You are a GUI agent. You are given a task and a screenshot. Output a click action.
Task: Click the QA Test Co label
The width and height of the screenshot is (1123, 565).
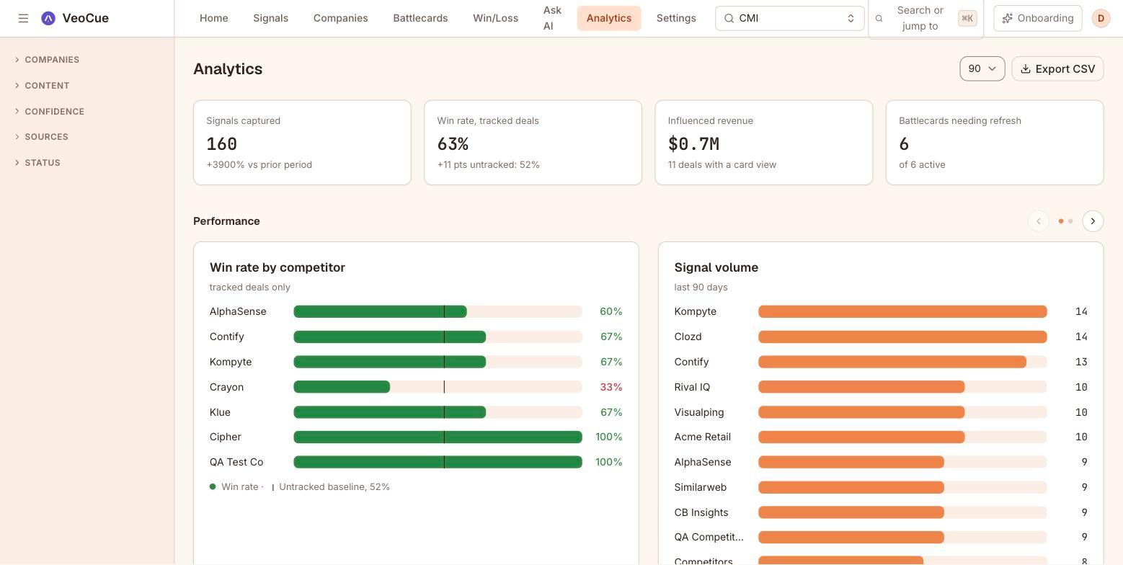pyautogui.click(x=236, y=462)
